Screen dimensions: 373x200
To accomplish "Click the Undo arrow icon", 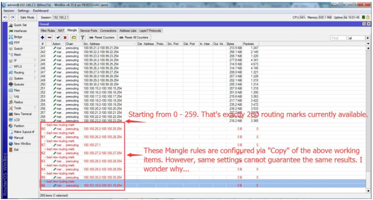I will (5, 17).
